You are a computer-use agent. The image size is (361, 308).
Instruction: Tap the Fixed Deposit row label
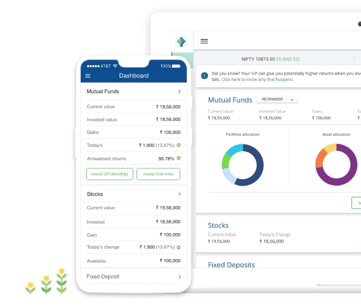103,276
